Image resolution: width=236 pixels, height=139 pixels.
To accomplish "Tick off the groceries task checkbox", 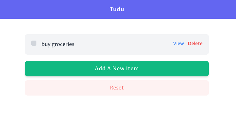I will pos(34,43).
